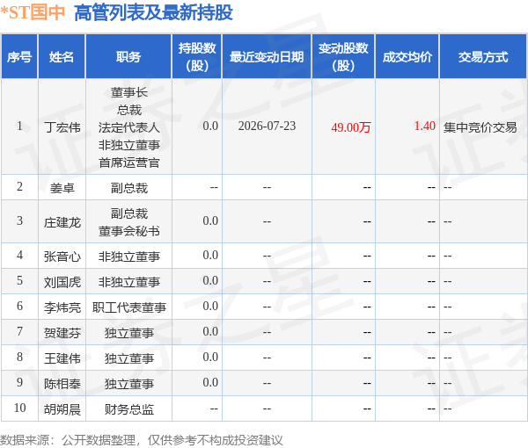Click 董事长 in 丁宏伟's positions
Image resolution: width=528 pixels, height=448 pixels.
coord(129,92)
